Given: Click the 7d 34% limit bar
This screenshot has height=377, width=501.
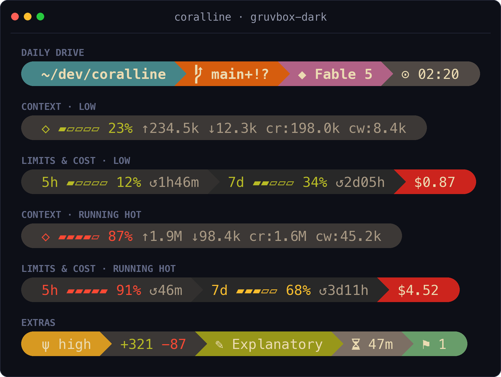Looking at the screenshot, I should (273, 183).
